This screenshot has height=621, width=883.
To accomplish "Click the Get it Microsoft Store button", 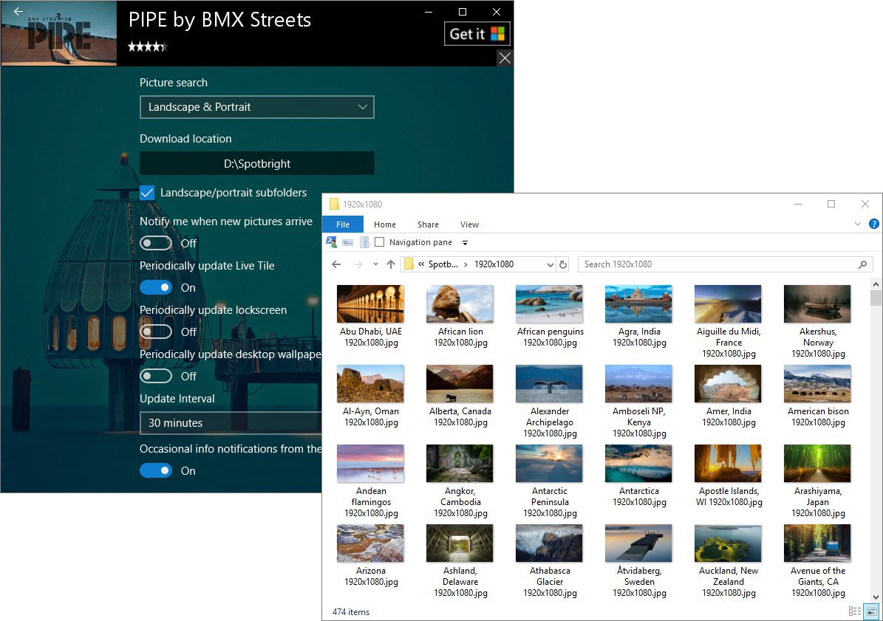I will (477, 34).
